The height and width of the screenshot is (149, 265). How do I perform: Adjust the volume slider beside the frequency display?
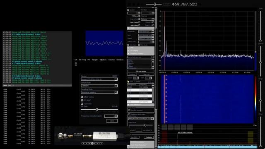click(x=154, y=4)
